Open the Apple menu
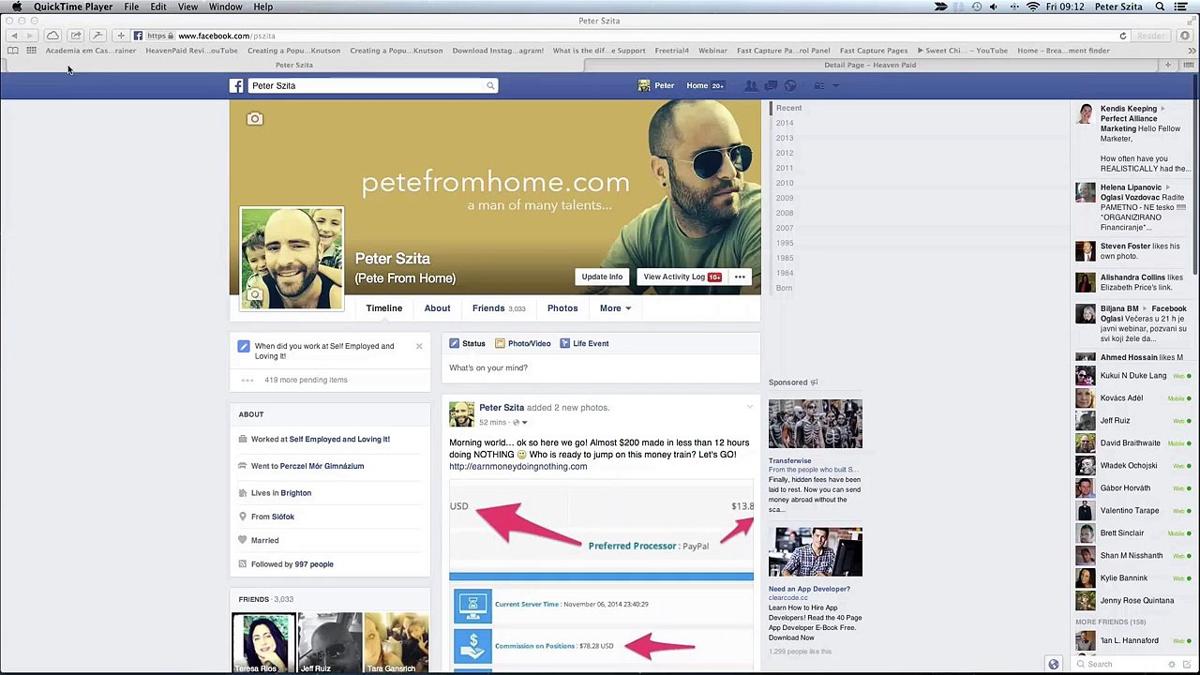This screenshot has height=675, width=1200. 17,7
